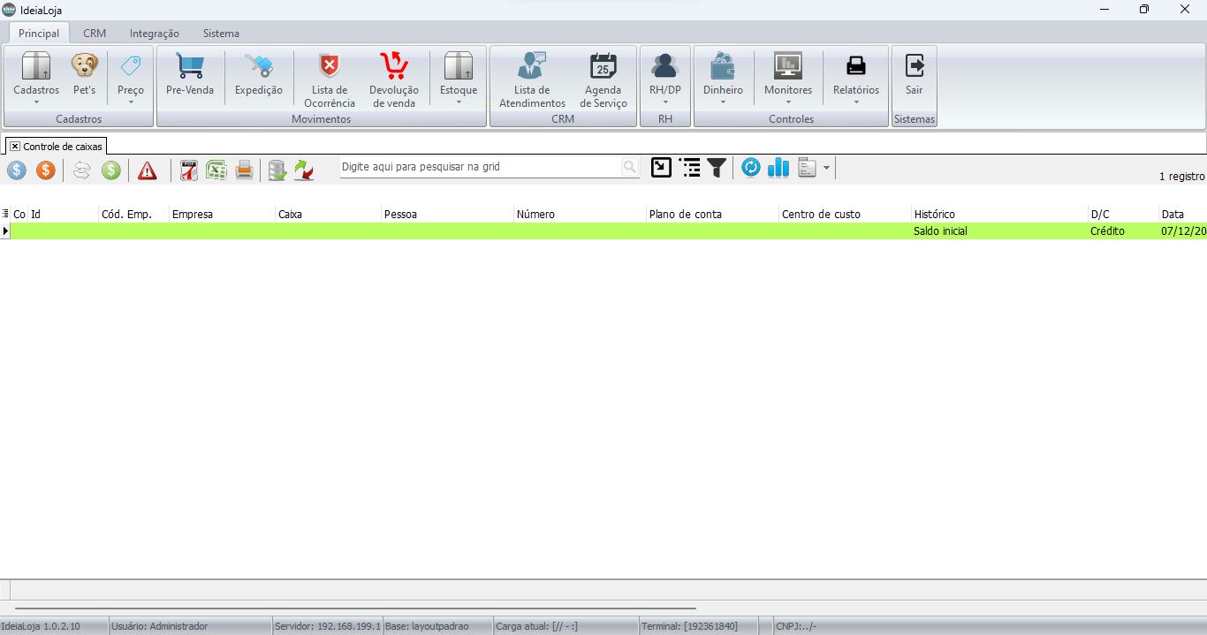Click the grid search input field
This screenshot has height=635, width=1207.
[x=480, y=167]
